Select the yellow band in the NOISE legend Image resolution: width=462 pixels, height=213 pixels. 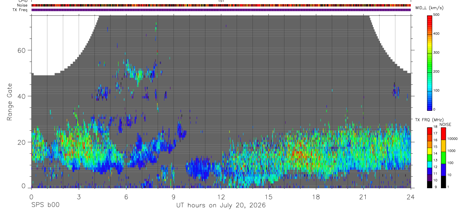(x=444, y=145)
